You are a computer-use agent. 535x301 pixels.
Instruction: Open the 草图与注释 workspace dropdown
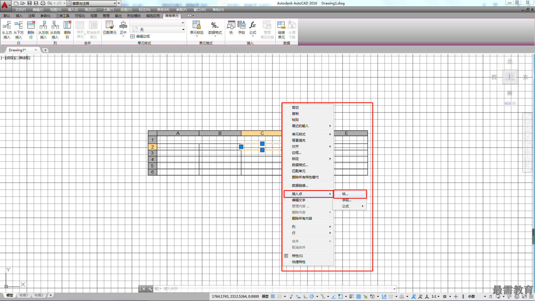(x=92, y=3)
